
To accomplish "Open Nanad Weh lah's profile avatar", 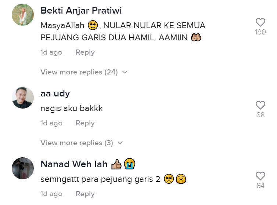I will [x=23, y=168].
